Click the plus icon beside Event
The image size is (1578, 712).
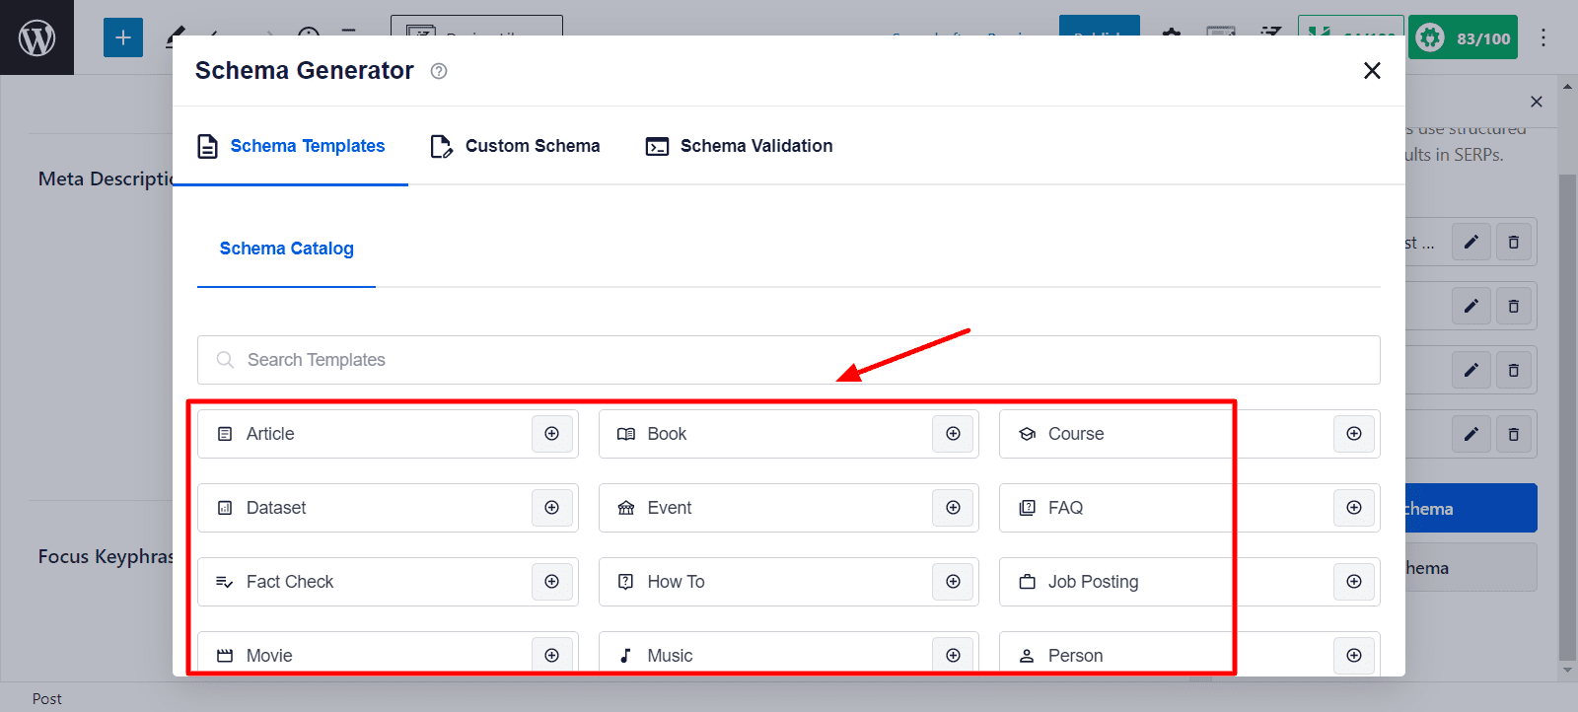point(953,508)
